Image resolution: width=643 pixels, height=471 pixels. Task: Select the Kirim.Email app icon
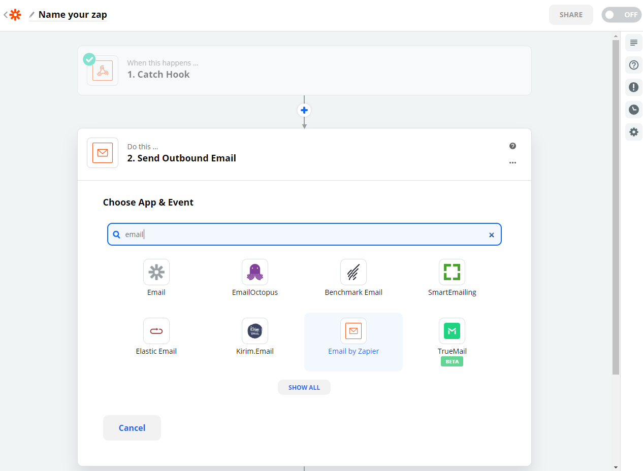[255, 331]
